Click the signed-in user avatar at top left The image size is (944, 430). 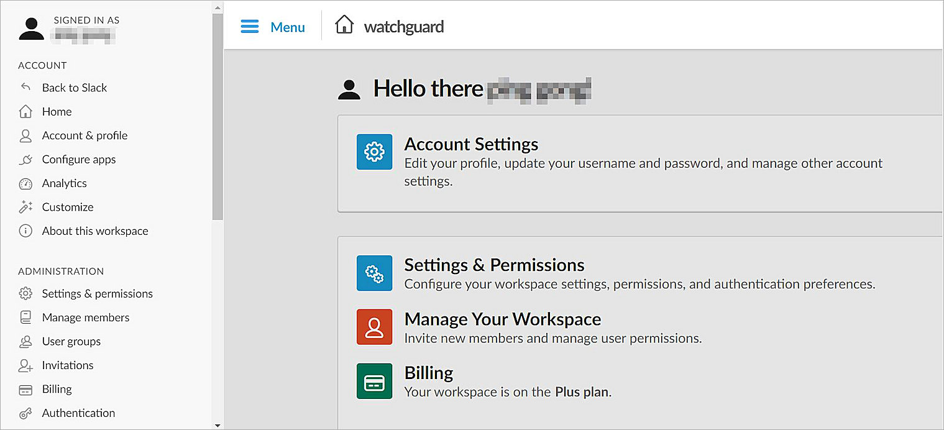tap(31, 27)
